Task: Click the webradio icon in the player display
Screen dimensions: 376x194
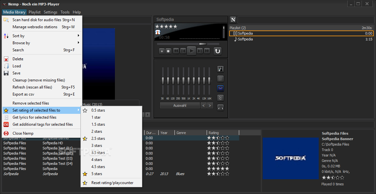Action: [x=158, y=32]
